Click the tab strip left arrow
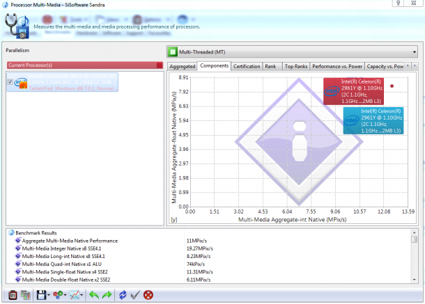The height and width of the screenshot is (304, 425). [x=408, y=66]
